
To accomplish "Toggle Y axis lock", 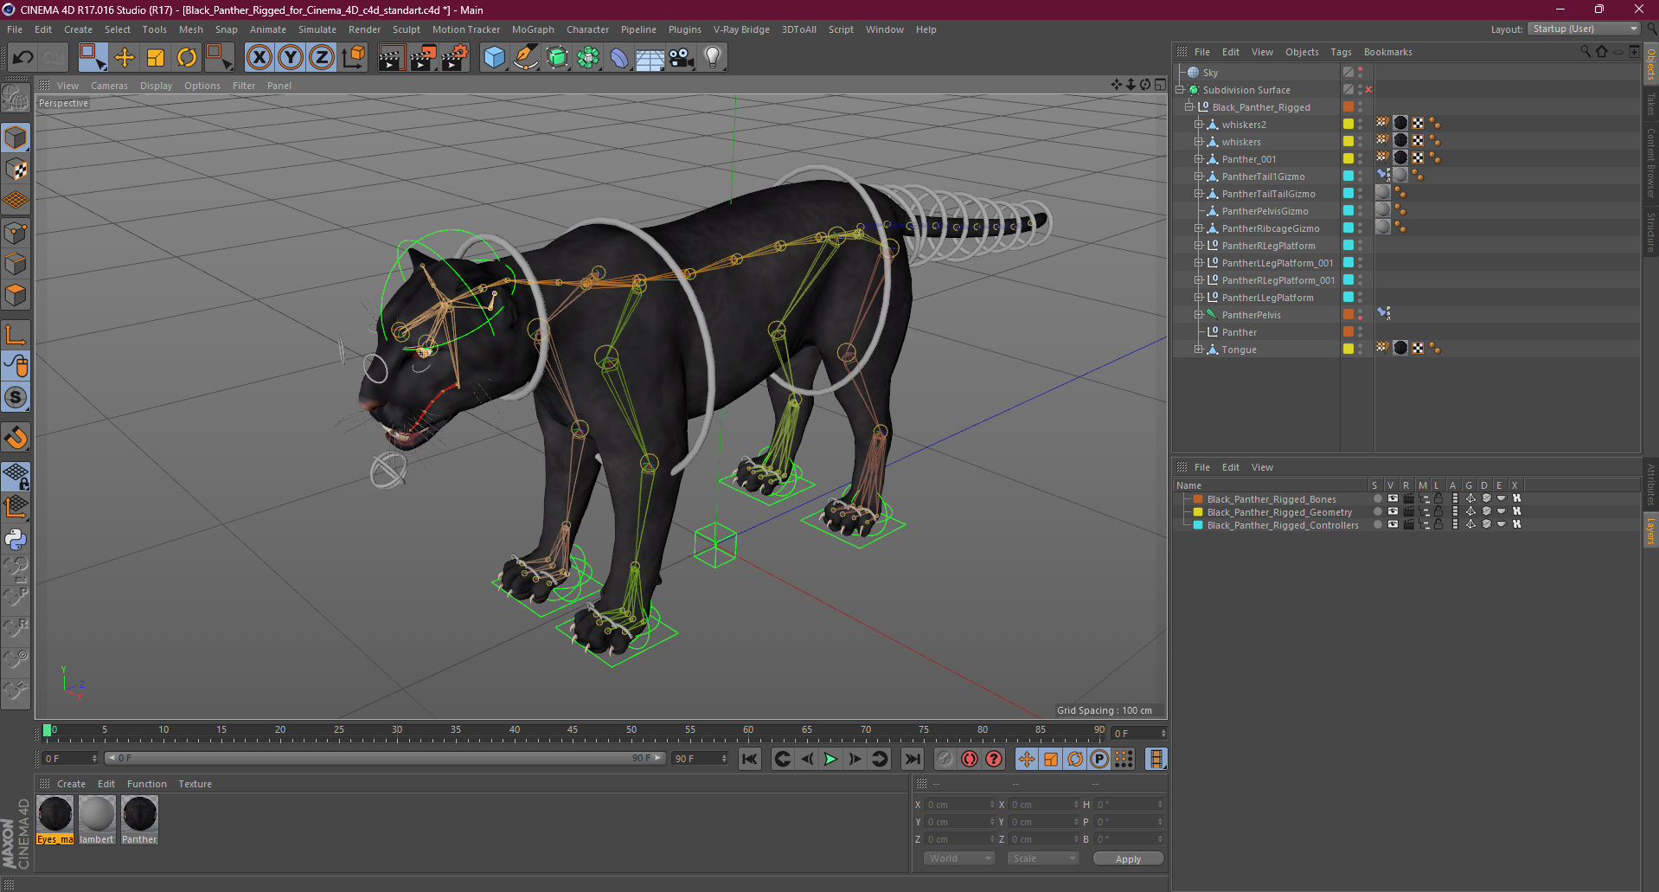I will (291, 58).
